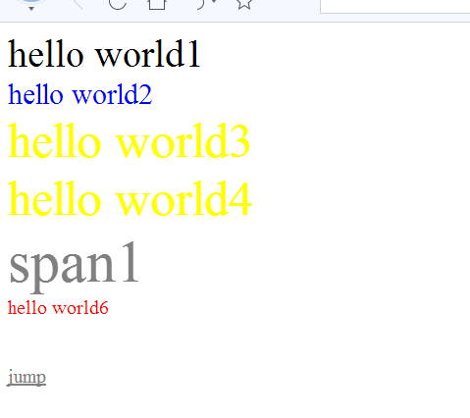The width and height of the screenshot is (470, 418).
Task: Open the dropdown arrow beside the undo icon
Action: 214,2
